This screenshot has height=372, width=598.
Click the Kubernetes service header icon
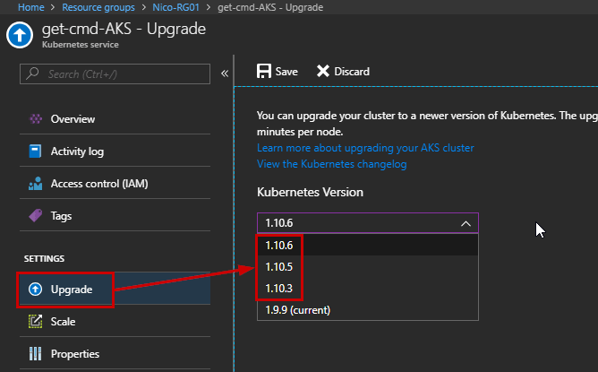(x=20, y=35)
